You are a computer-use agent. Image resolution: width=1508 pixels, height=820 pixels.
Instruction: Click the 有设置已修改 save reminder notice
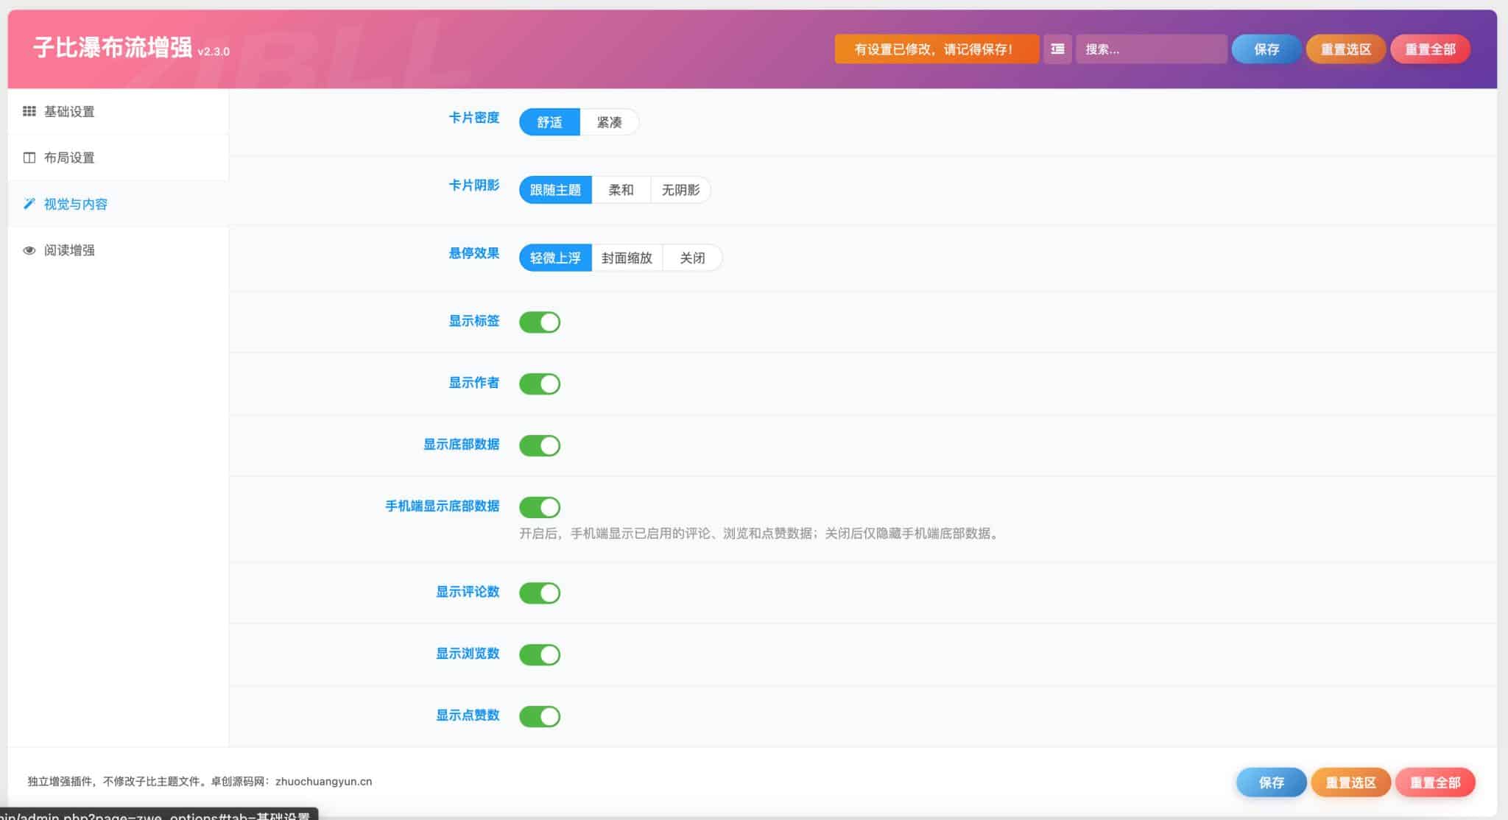click(x=937, y=49)
